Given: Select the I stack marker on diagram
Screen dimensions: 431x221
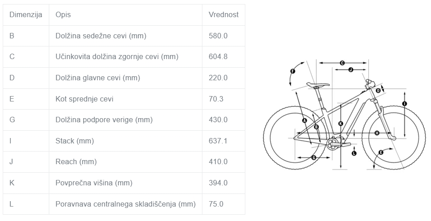Looking at the screenshot, I should pyautogui.click(x=405, y=104).
